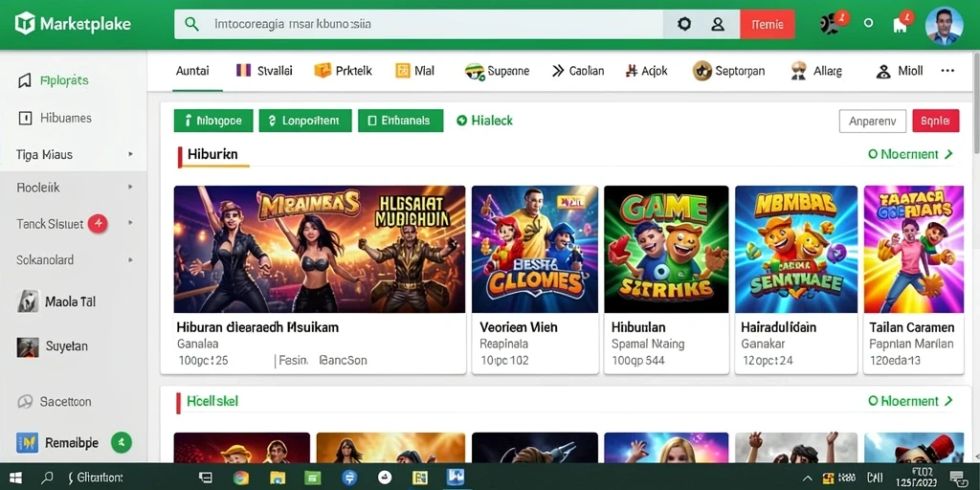Open the GAME Strike card image

tap(666, 250)
